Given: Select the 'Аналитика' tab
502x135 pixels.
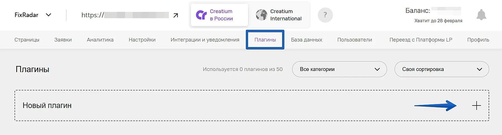Looking at the screenshot, I should tap(100, 40).
